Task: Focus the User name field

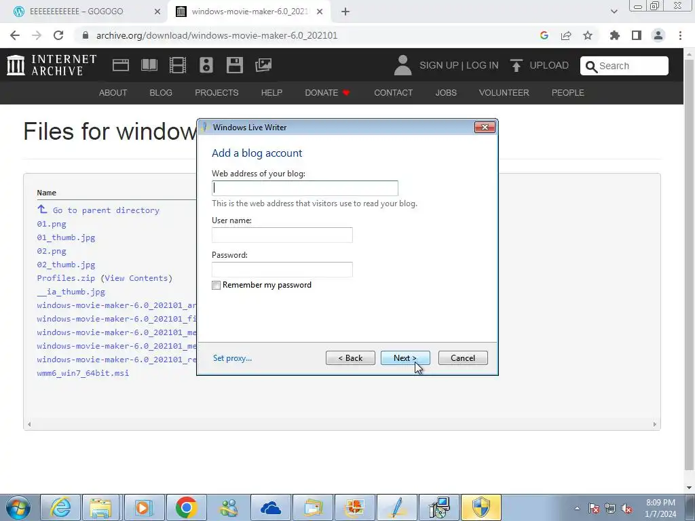Action: coord(282,235)
